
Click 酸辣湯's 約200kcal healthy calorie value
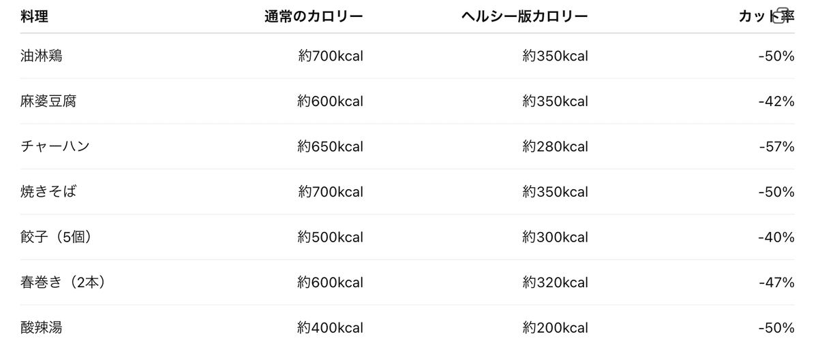(555, 328)
